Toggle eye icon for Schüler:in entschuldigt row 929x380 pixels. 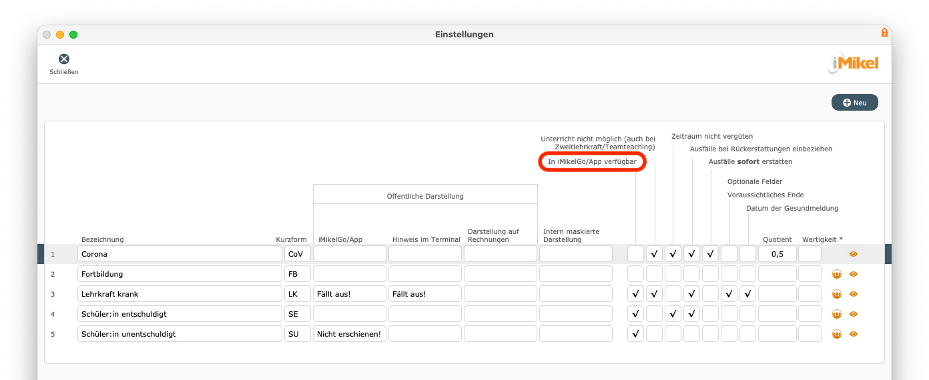coord(854,314)
